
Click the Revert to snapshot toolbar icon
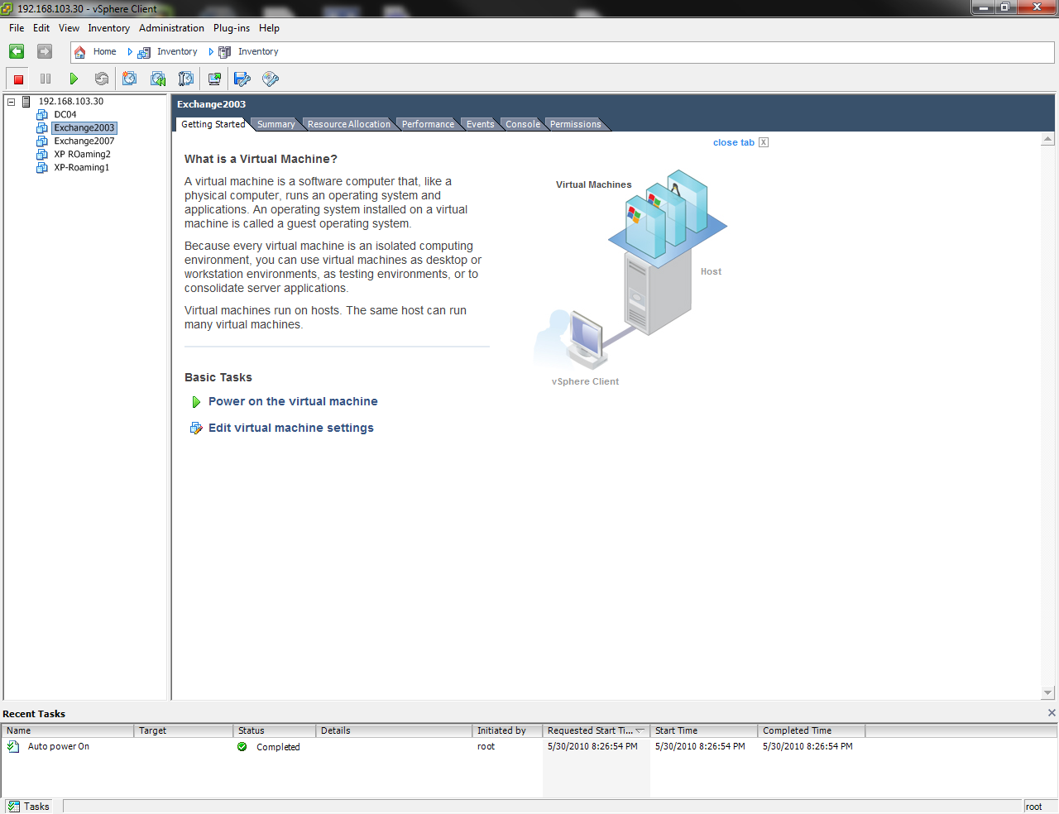pos(158,79)
